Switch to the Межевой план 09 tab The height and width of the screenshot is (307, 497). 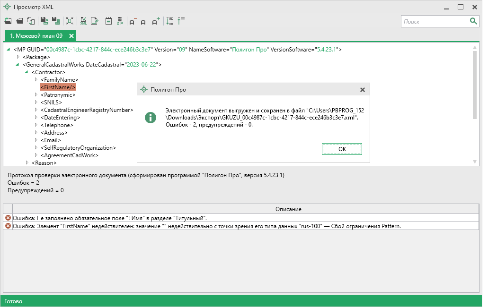coord(36,36)
